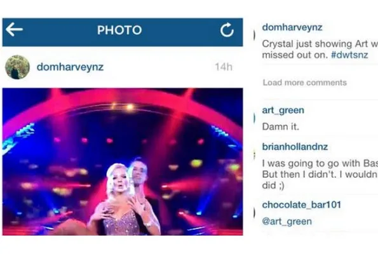Expand Load more comments
This screenshot has width=378, height=254.
pyautogui.click(x=305, y=83)
